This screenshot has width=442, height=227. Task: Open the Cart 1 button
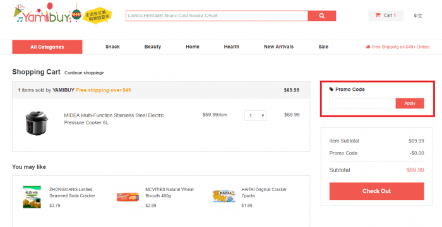[386, 16]
